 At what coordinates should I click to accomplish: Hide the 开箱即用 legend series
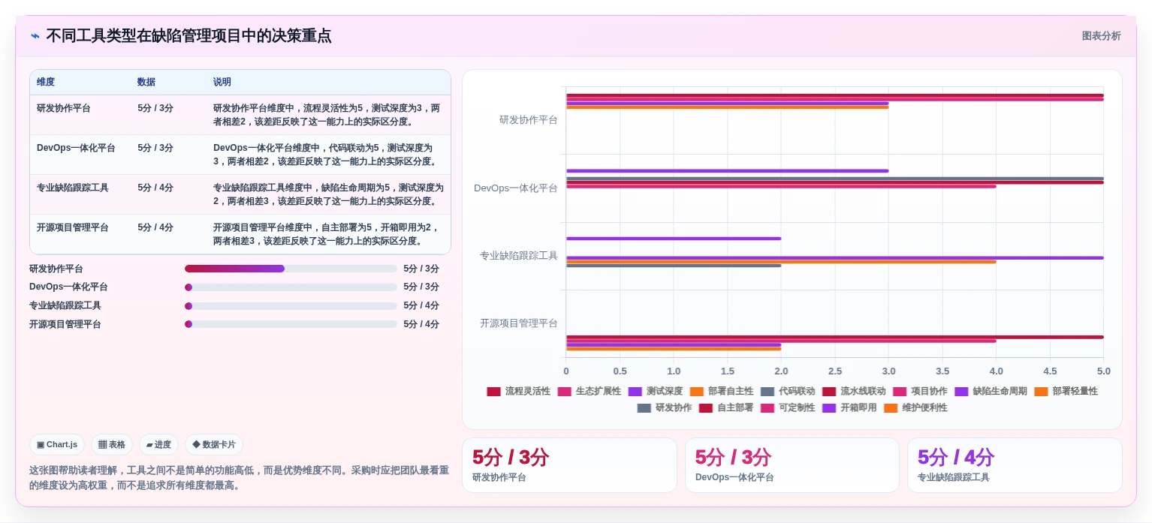click(849, 408)
